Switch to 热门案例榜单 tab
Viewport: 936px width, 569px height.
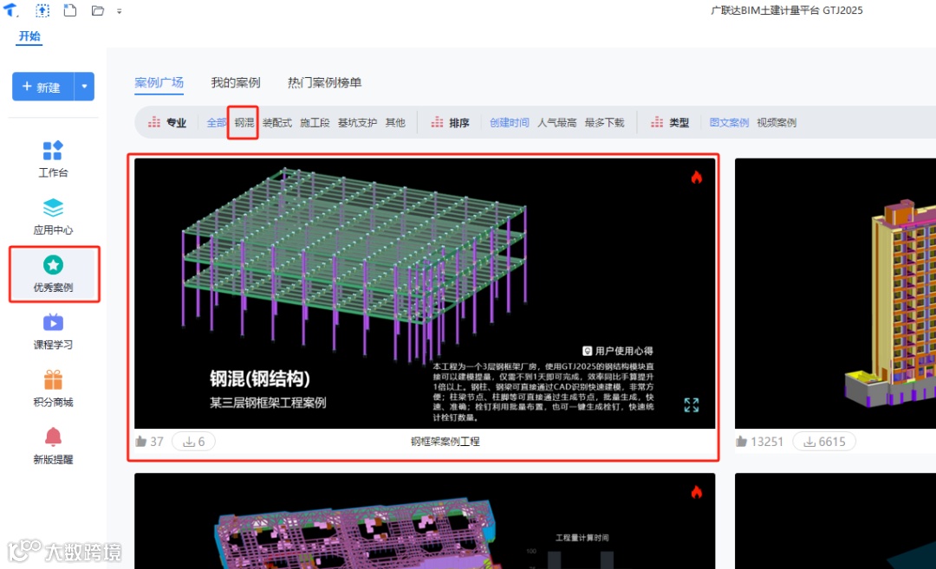point(324,82)
